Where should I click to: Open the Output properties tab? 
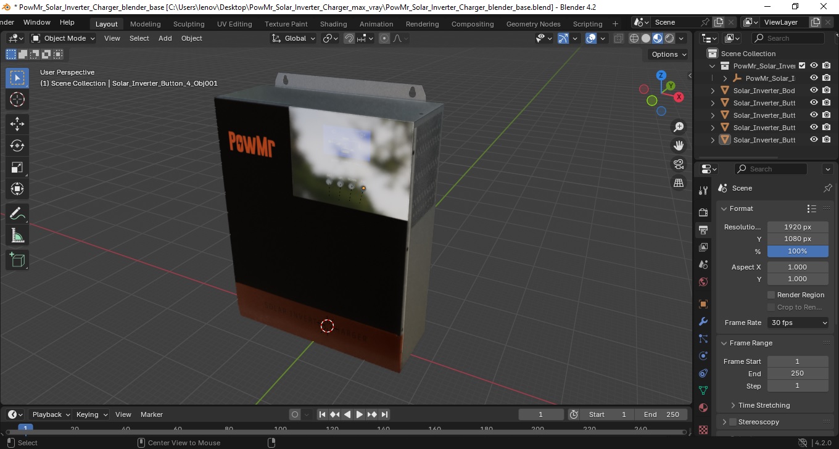[x=703, y=230]
